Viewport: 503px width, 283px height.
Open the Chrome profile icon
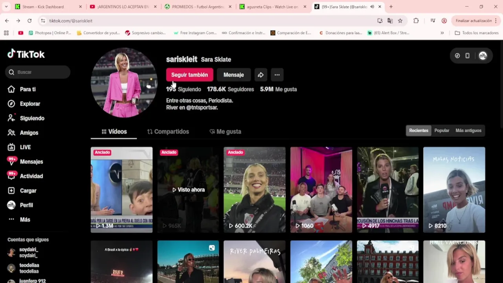pos(444,20)
